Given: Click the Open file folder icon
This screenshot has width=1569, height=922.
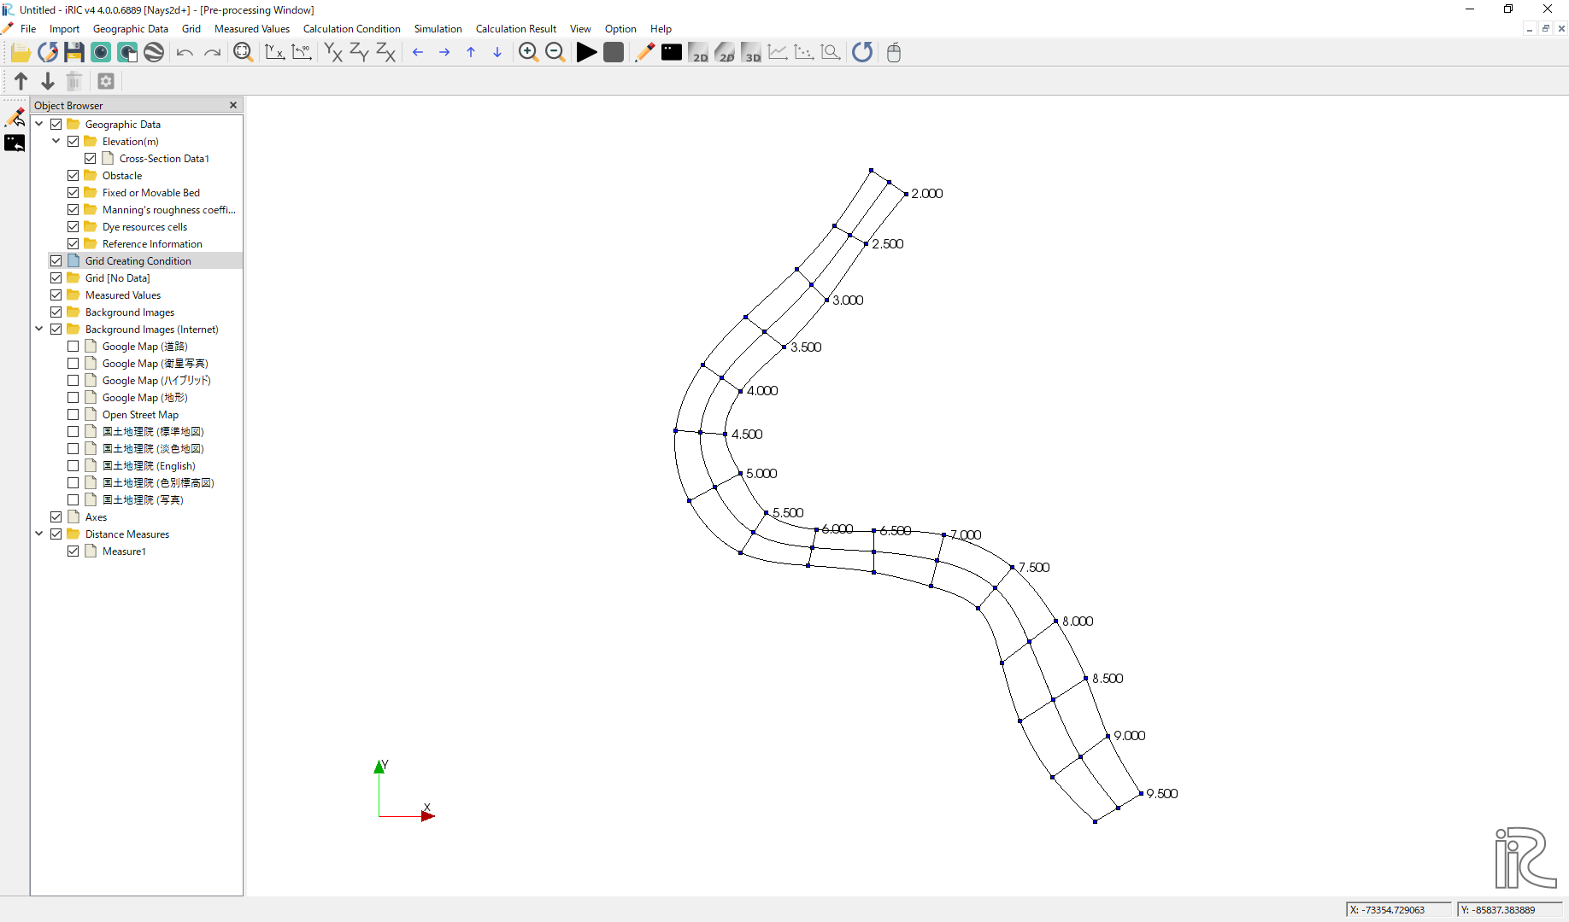Looking at the screenshot, I should pyautogui.click(x=21, y=53).
